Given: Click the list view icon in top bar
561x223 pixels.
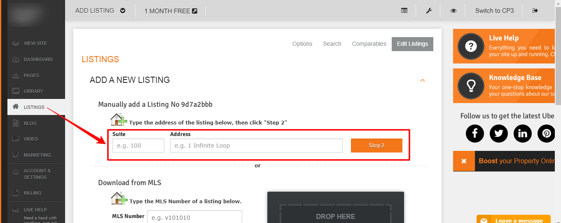Looking at the screenshot, I should (404, 11).
